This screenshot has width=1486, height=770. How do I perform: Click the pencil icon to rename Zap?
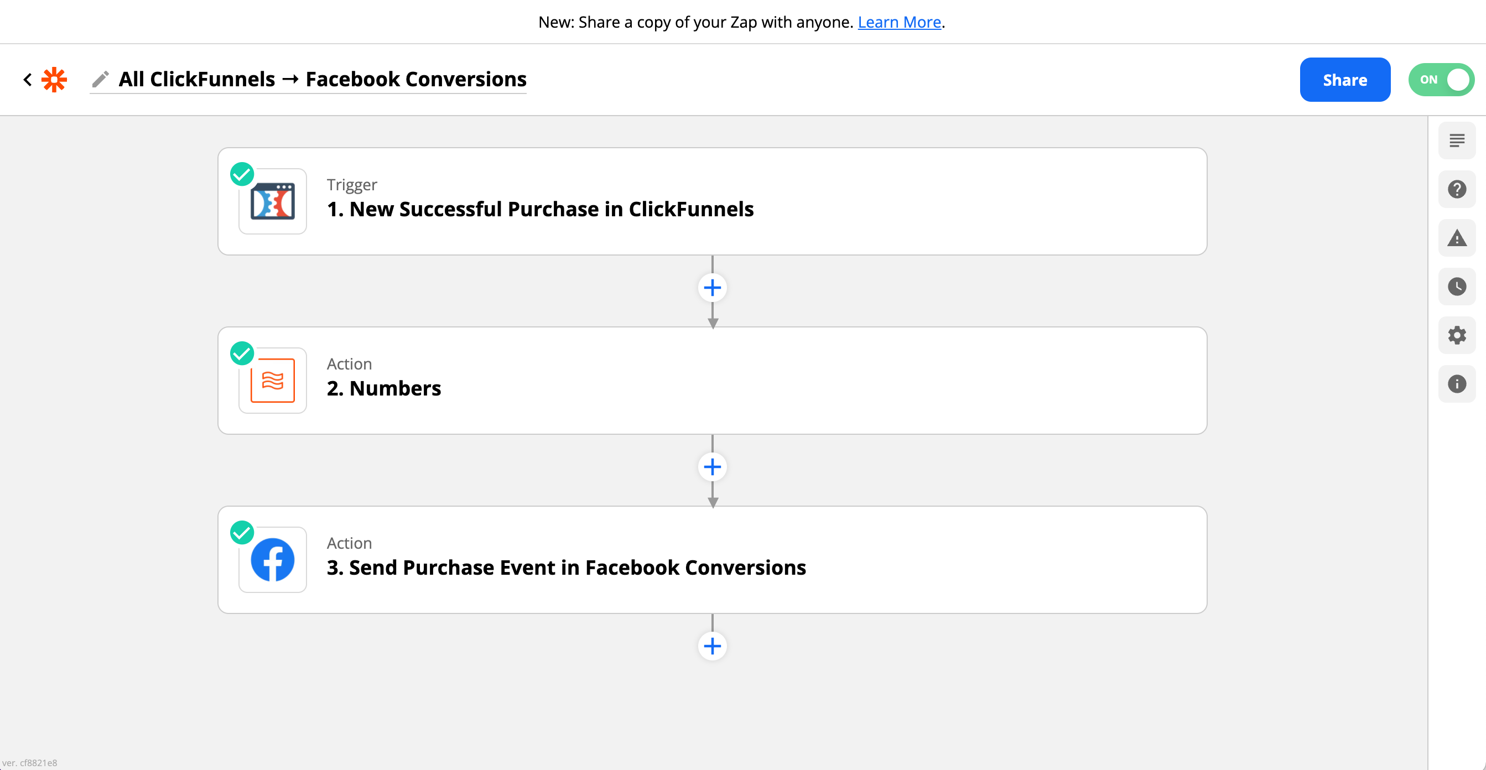(100, 80)
